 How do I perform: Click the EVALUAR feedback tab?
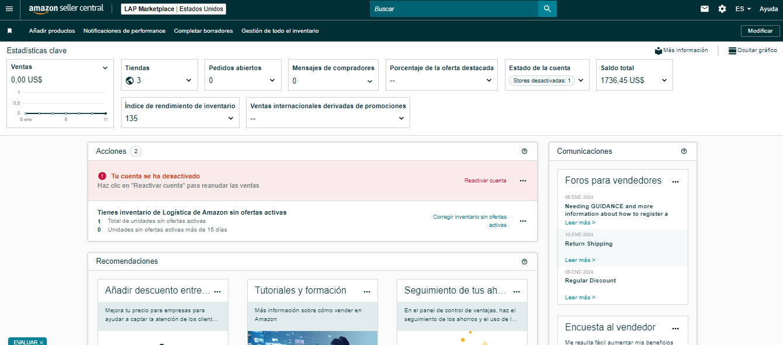(27, 341)
